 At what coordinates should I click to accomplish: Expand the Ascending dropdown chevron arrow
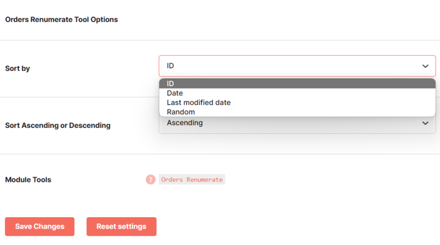click(425, 123)
